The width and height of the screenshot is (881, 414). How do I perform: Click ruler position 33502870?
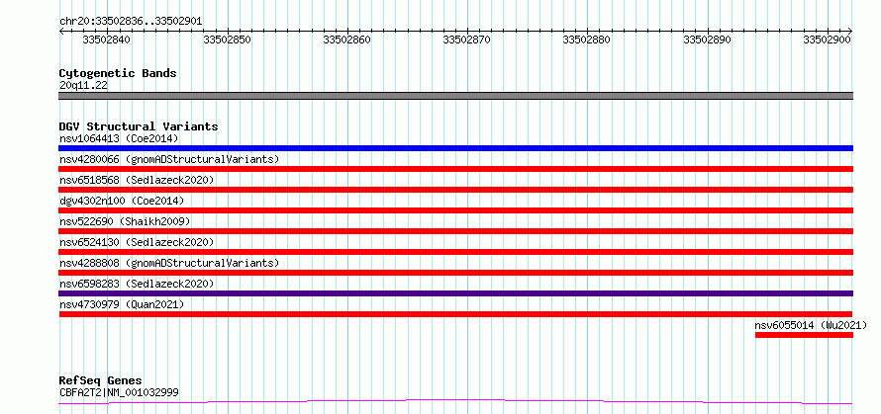(x=467, y=40)
